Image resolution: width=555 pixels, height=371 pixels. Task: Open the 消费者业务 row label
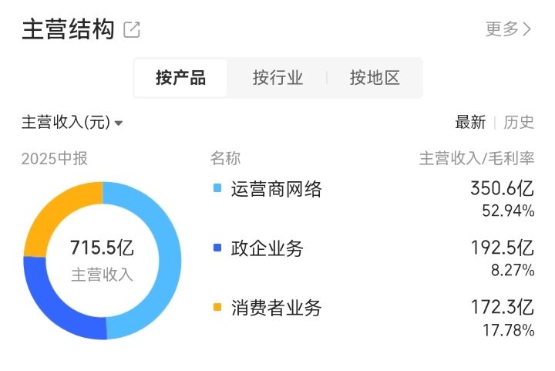point(276,309)
